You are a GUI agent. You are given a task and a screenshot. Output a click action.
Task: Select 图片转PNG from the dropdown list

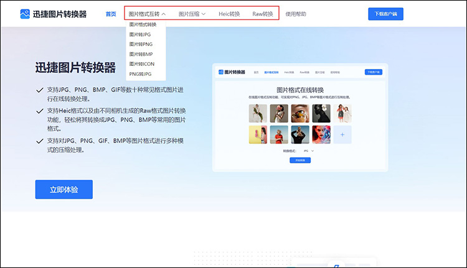141,44
